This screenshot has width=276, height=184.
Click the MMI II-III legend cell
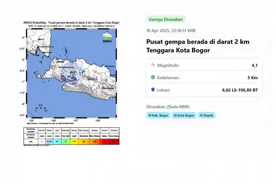(x=49, y=142)
